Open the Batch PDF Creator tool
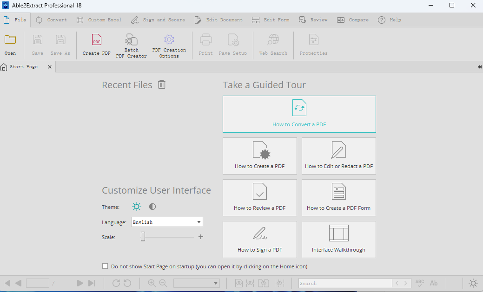 click(131, 40)
